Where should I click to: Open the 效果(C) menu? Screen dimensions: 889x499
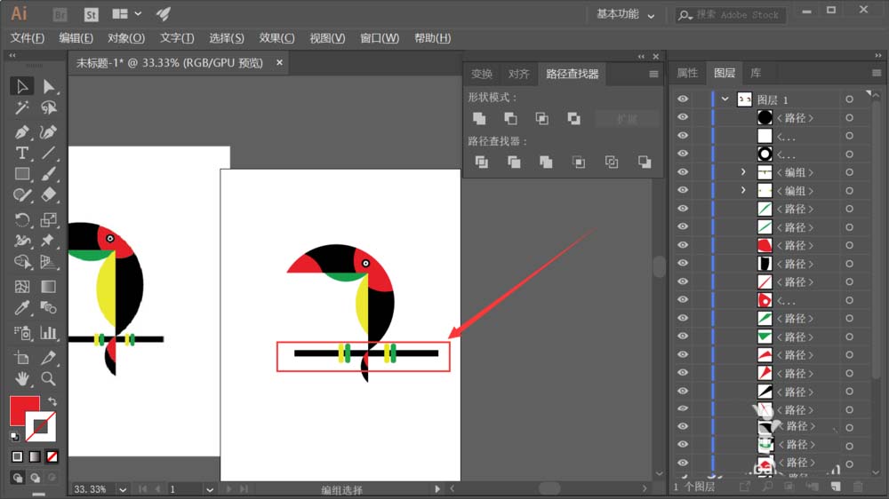[x=276, y=38]
